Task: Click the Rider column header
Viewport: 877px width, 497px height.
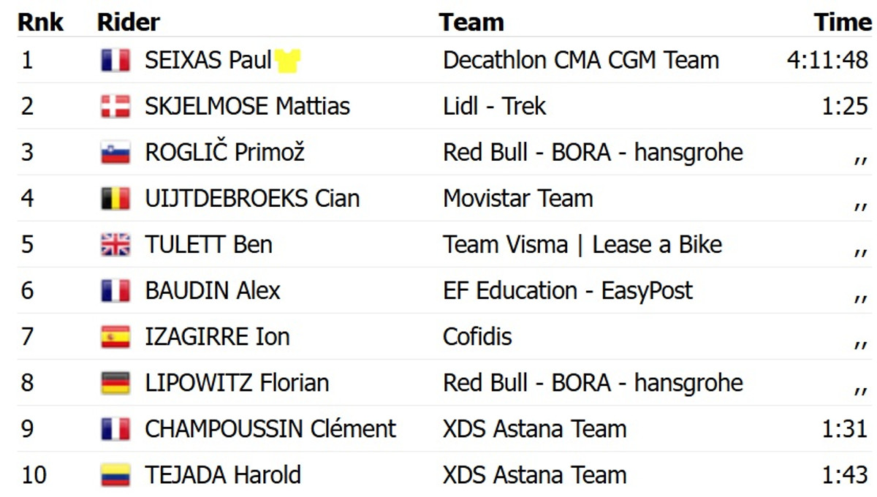Action: (x=128, y=22)
